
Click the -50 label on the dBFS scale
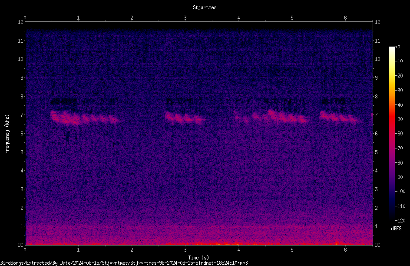399,119
